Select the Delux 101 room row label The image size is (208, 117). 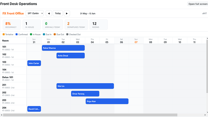click(x=13, y=78)
